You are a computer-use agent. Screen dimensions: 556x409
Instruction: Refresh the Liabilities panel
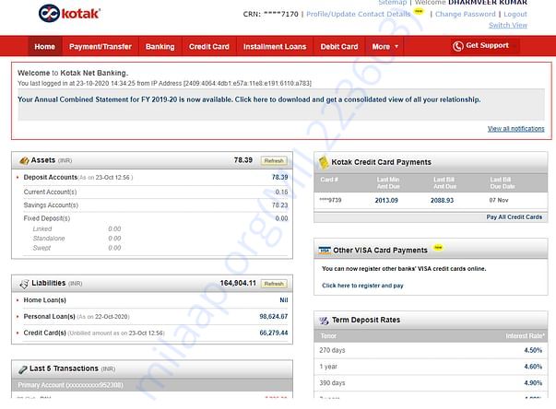274,284
